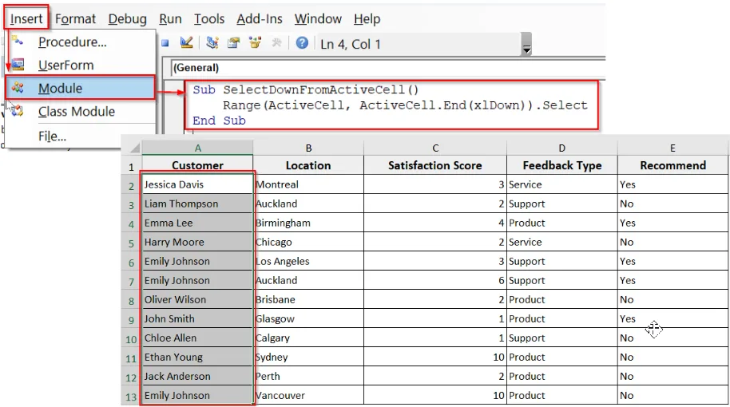Click the Vancouver cell
Screen dimensions: 730x407
coord(308,395)
